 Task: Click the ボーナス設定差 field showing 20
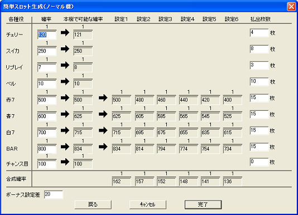coord(54,194)
